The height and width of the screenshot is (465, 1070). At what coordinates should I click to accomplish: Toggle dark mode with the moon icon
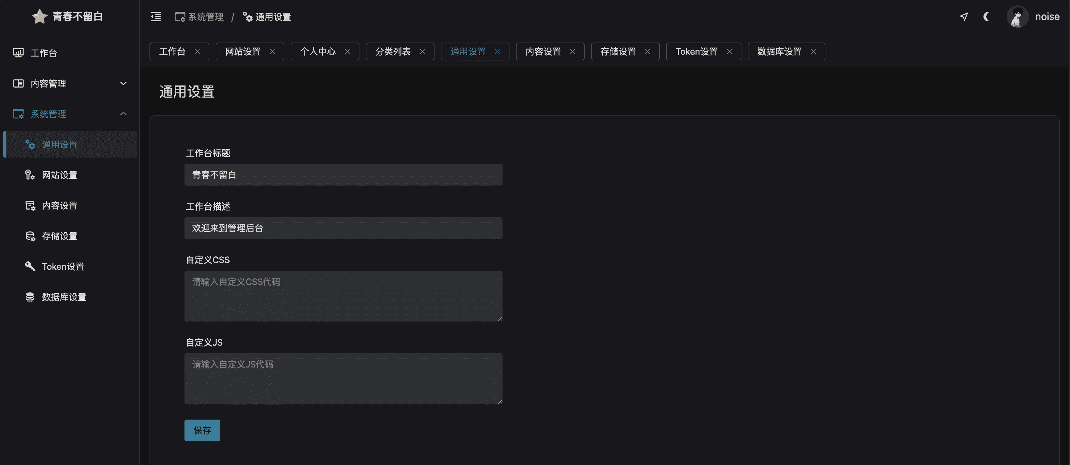pyautogui.click(x=987, y=17)
